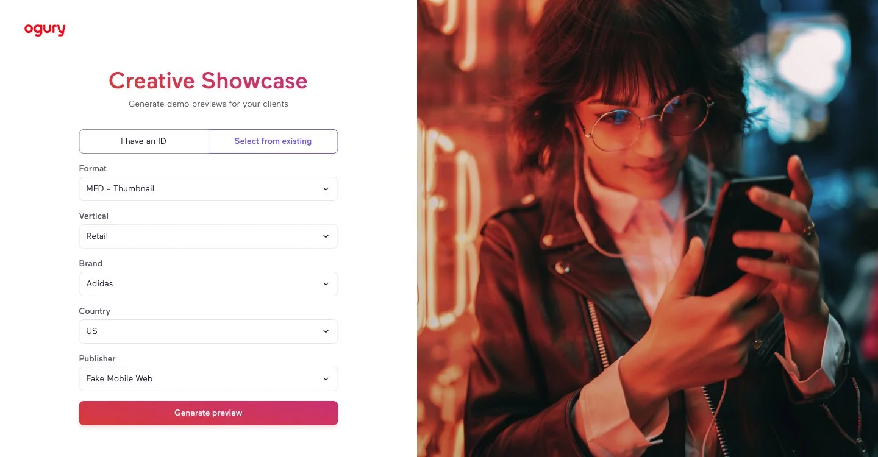The height and width of the screenshot is (457, 878).
Task: Click the Brand field label
Action: (91, 263)
